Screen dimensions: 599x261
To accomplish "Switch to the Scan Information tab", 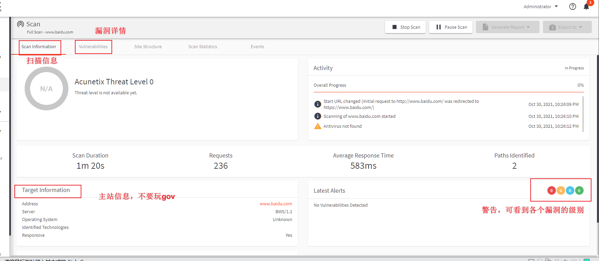I will [x=39, y=47].
